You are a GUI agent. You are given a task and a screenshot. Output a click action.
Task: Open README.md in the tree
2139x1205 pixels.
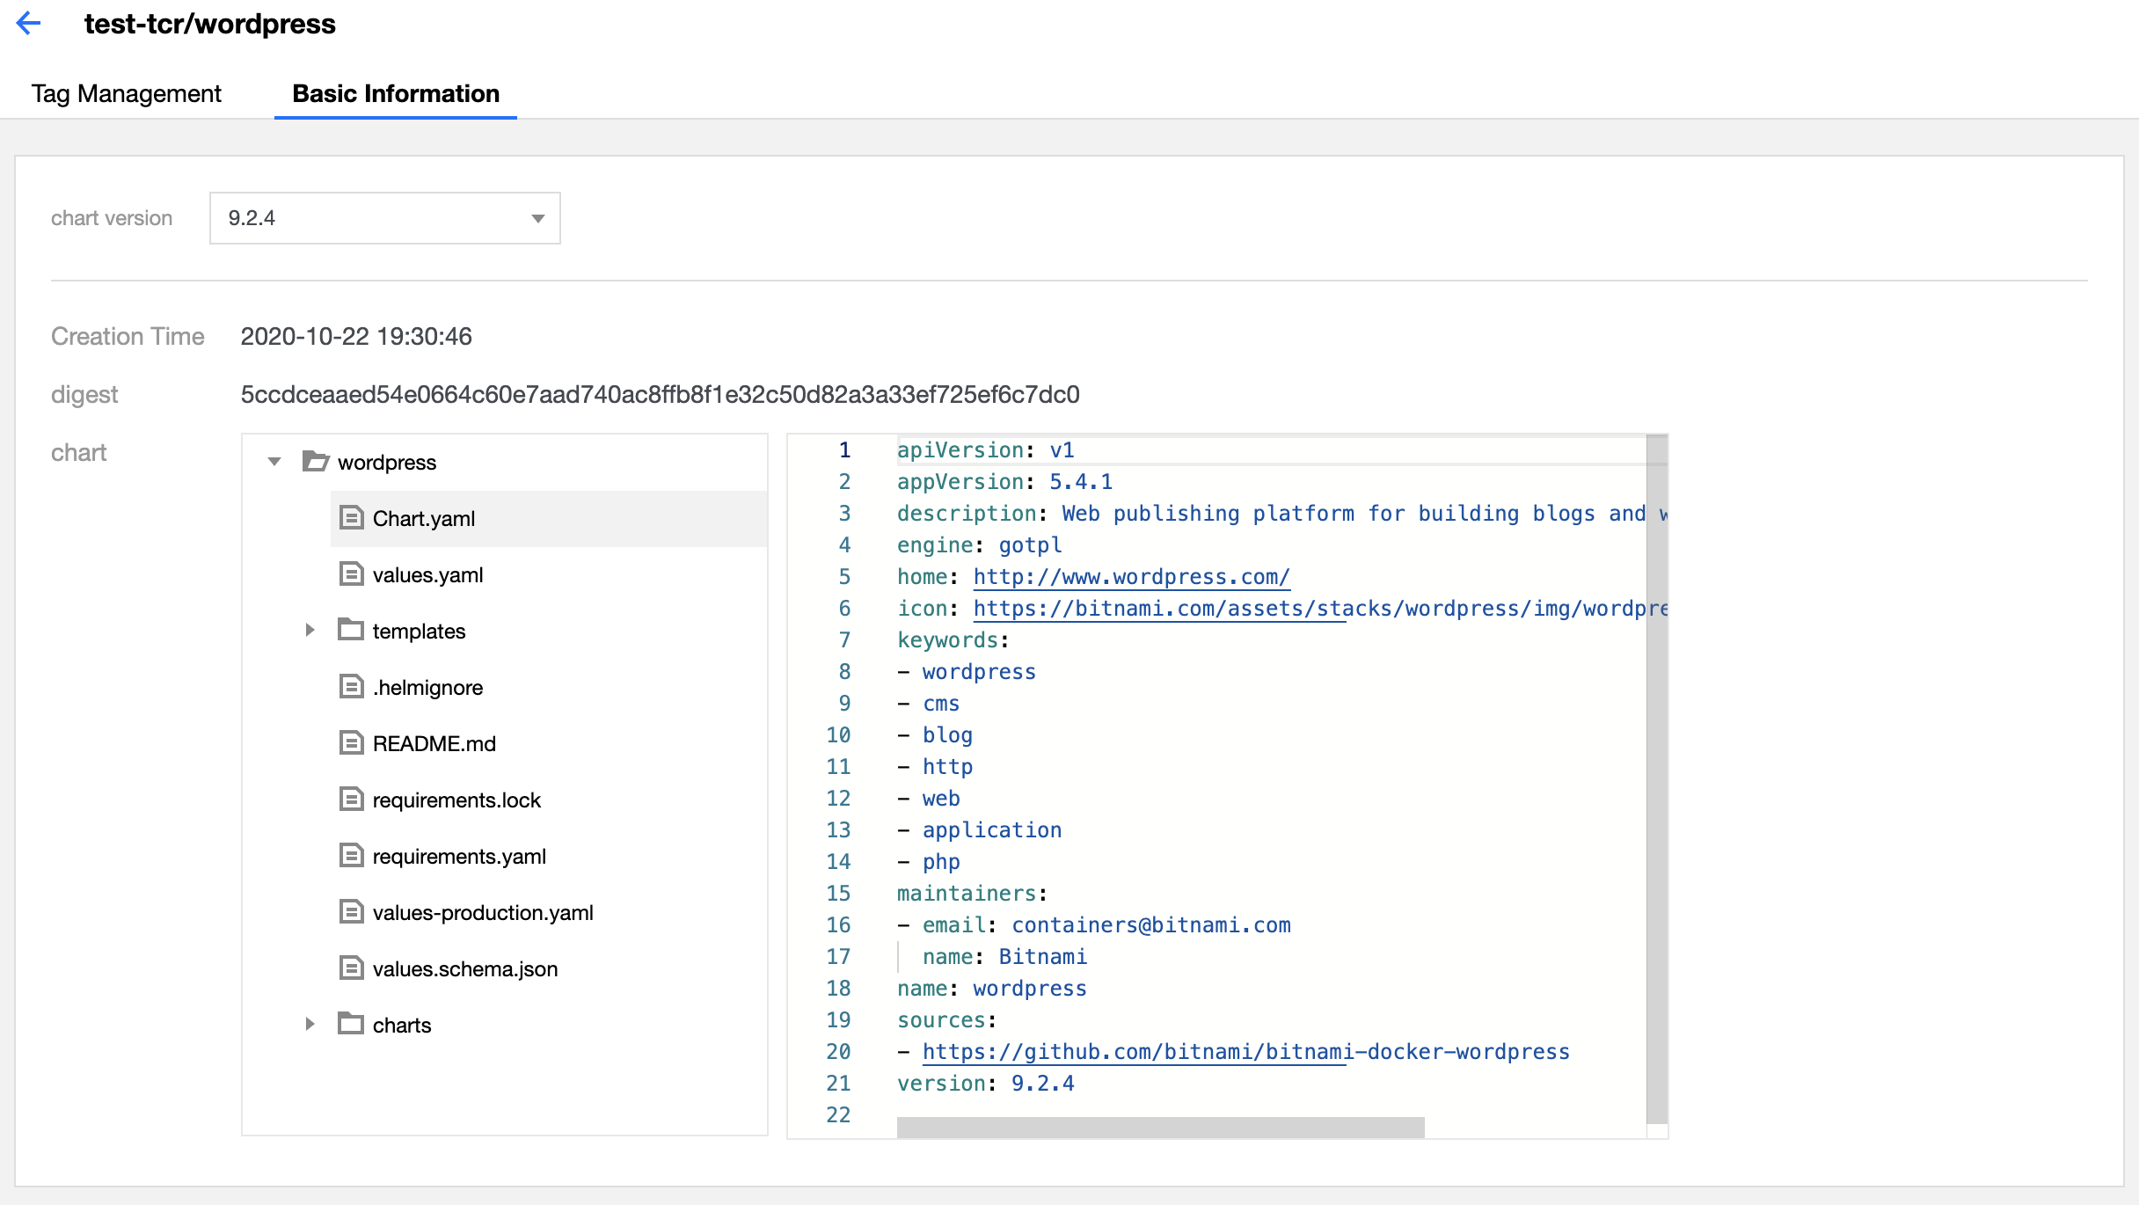point(434,744)
